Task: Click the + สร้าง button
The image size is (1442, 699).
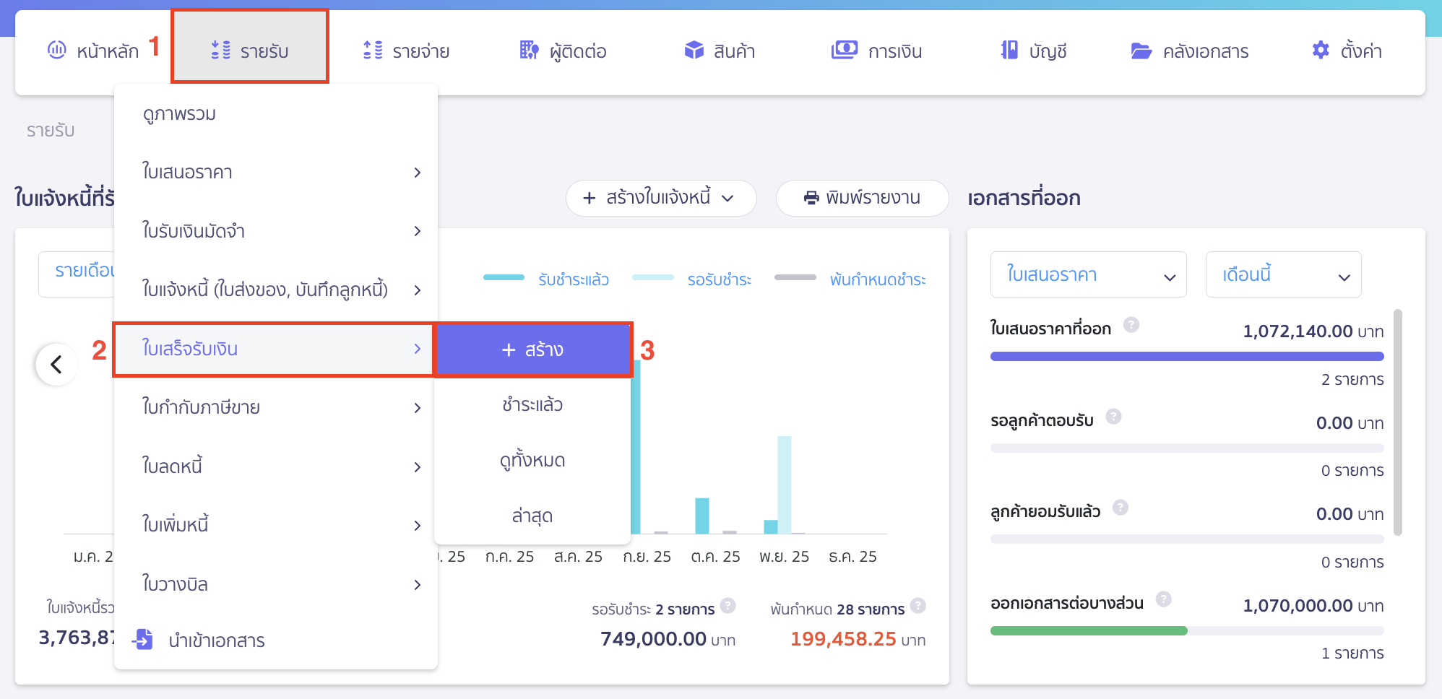Action: coord(534,349)
